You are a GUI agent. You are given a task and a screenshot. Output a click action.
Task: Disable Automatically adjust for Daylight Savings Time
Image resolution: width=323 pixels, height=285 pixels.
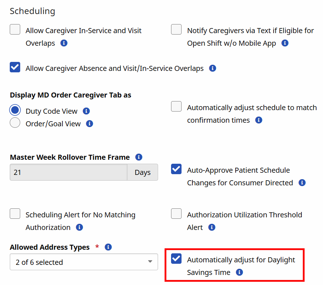pyautogui.click(x=176, y=259)
